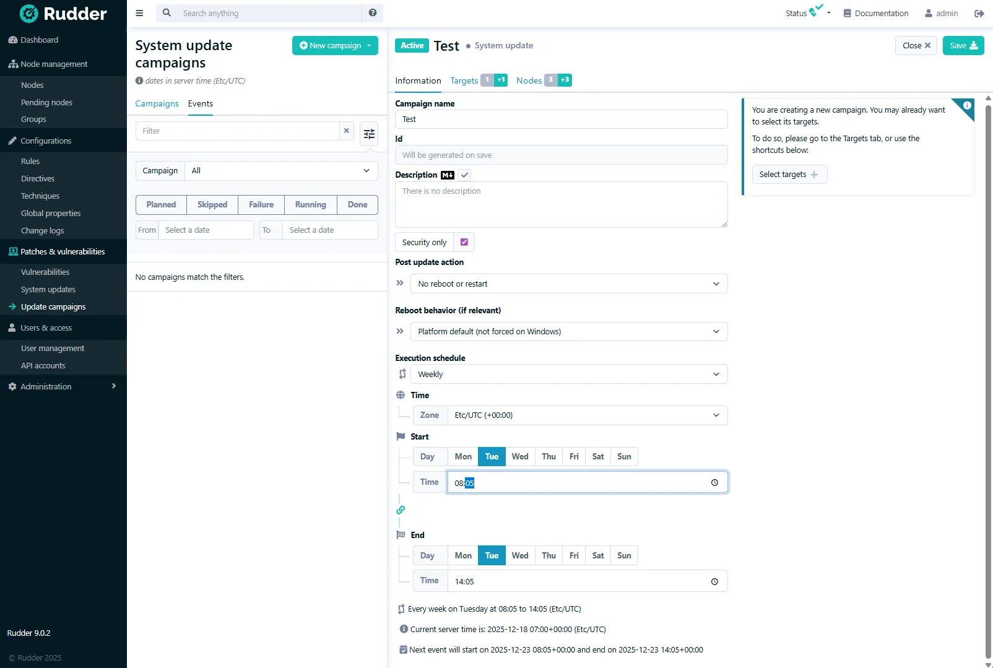
Task: Click the Campaign name input field
Action: pos(561,119)
